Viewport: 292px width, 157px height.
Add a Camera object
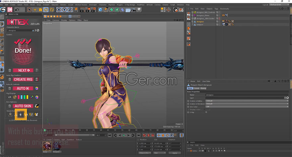(133, 10)
